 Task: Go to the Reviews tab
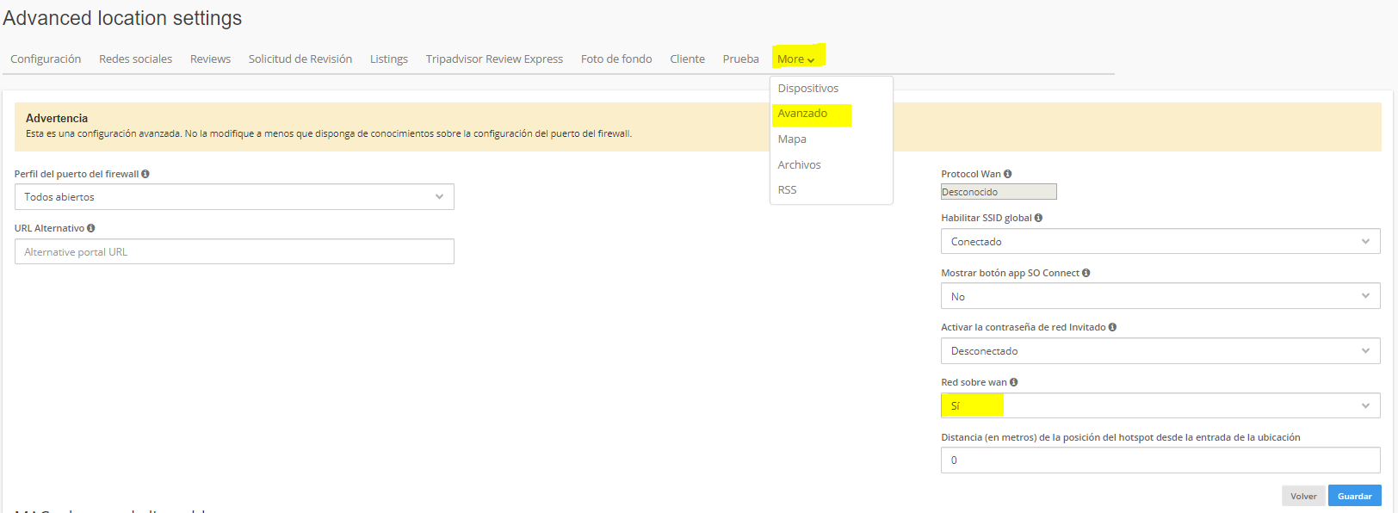point(210,59)
